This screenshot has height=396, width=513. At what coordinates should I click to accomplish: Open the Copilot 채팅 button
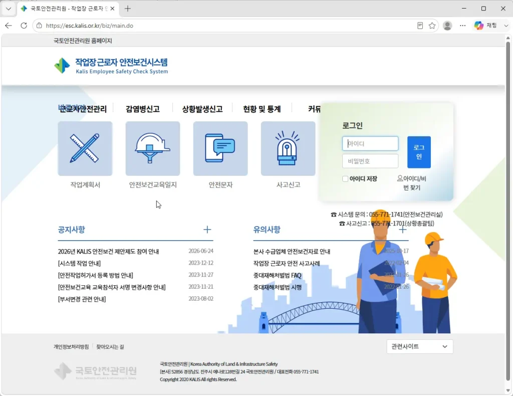[486, 26]
